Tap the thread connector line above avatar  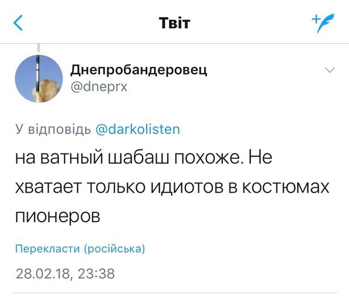coord(39,47)
